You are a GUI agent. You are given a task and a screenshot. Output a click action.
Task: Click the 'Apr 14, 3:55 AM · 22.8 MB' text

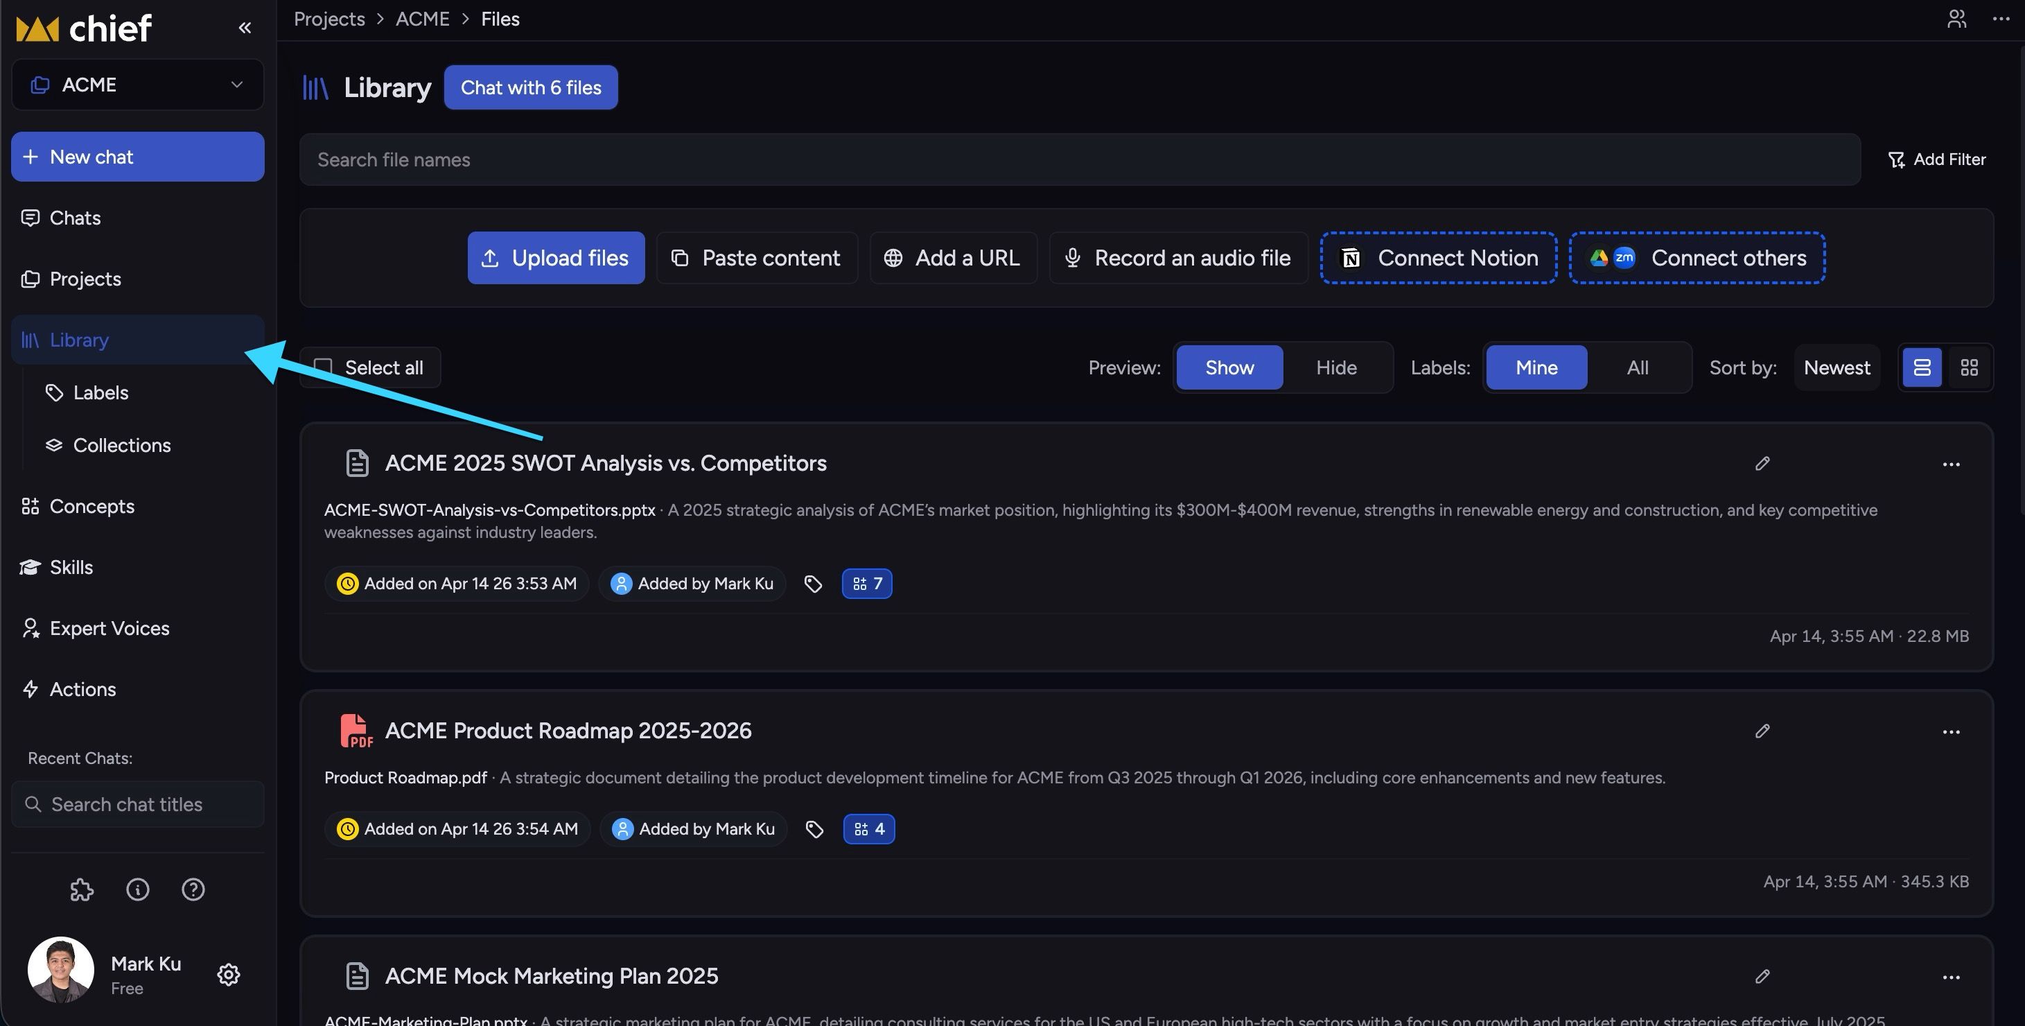tap(1869, 636)
